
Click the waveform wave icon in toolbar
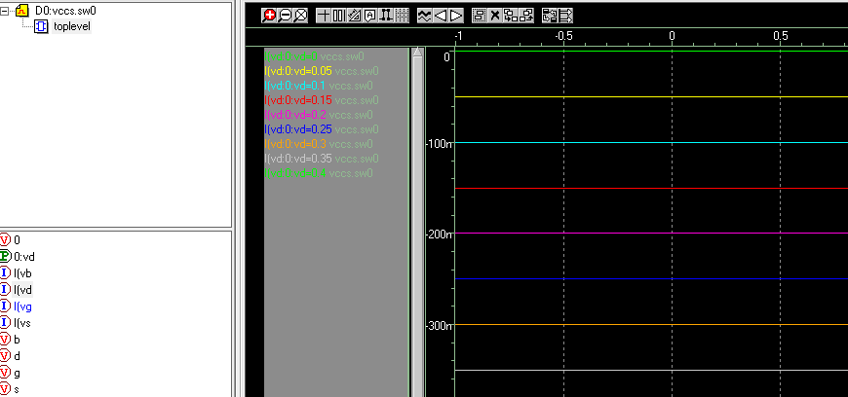(425, 16)
